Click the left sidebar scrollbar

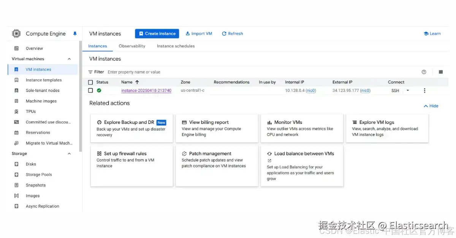80,96
